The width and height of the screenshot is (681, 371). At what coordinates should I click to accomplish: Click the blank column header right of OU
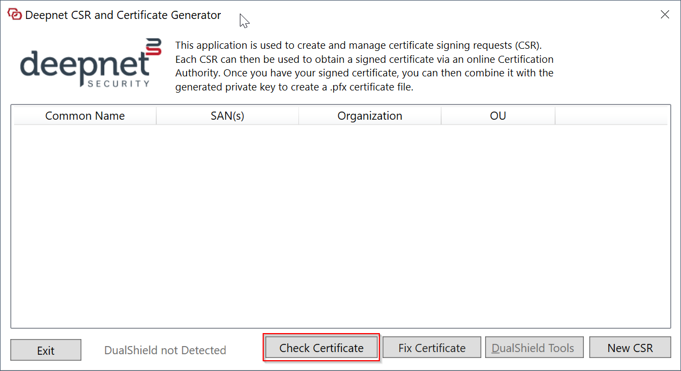coord(611,116)
